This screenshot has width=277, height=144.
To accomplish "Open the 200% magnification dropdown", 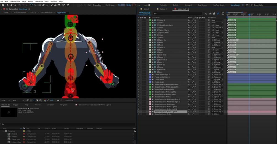I will coord(5,100).
